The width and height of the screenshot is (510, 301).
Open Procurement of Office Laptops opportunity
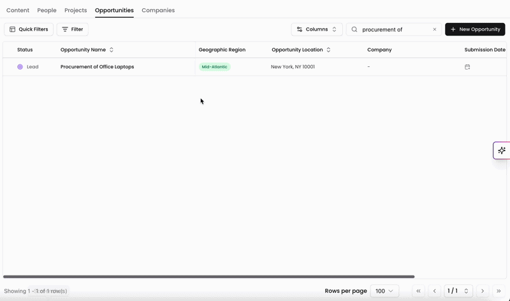[98, 67]
